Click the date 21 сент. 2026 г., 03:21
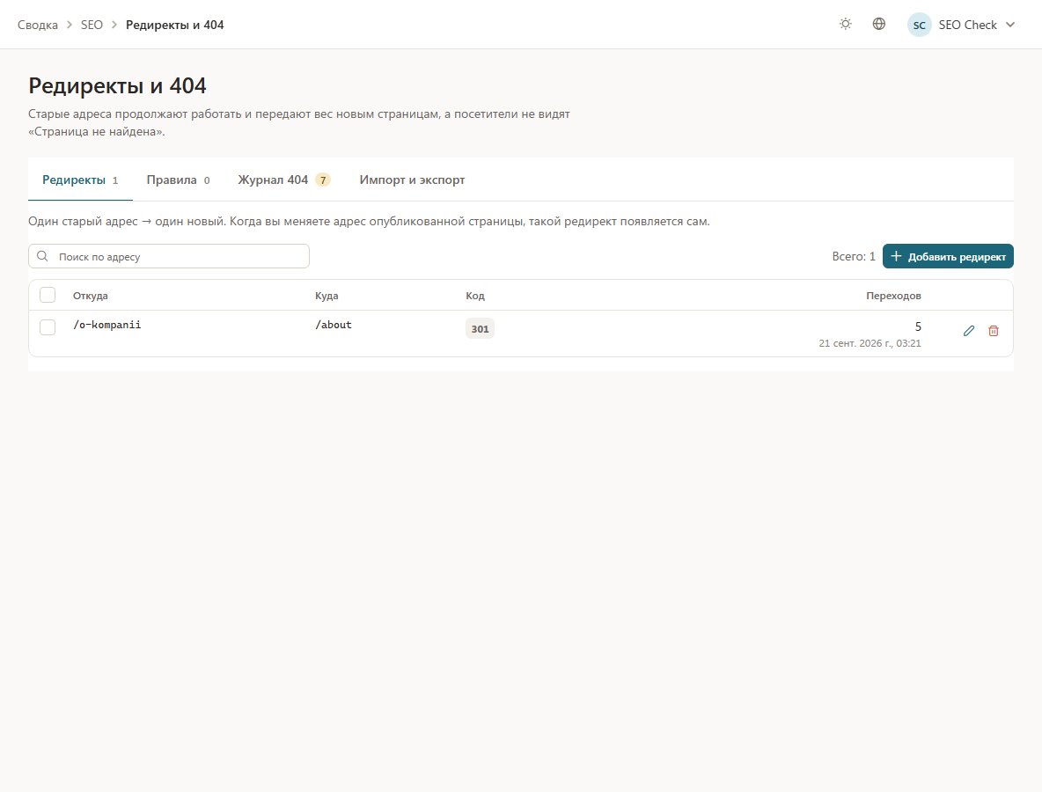This screenshot has height=792, width=1042. pos(870,343)
